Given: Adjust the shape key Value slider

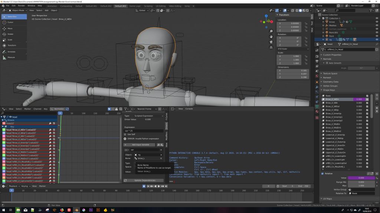Looking at the screenshot, I should (x=361, y=178).
